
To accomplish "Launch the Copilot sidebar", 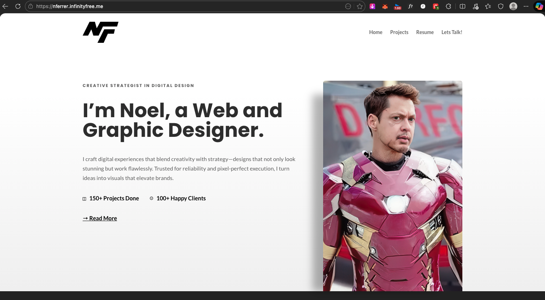I will [x=539, y=6].
